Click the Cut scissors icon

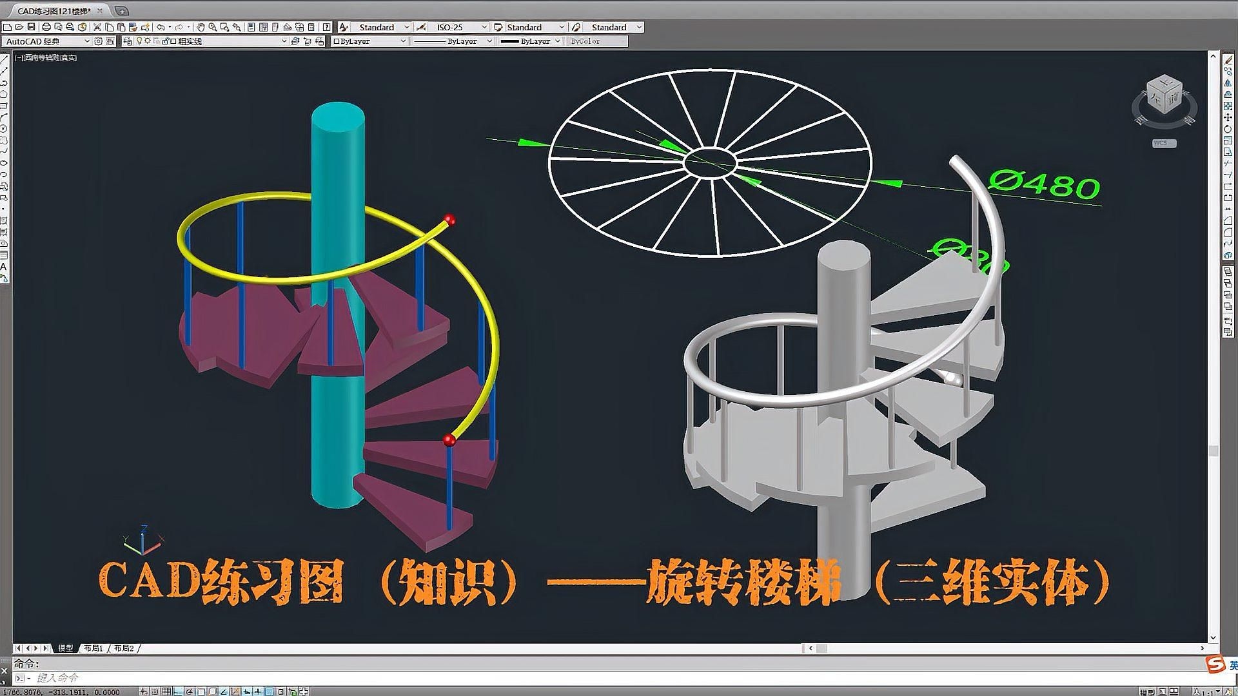(97, 27)
